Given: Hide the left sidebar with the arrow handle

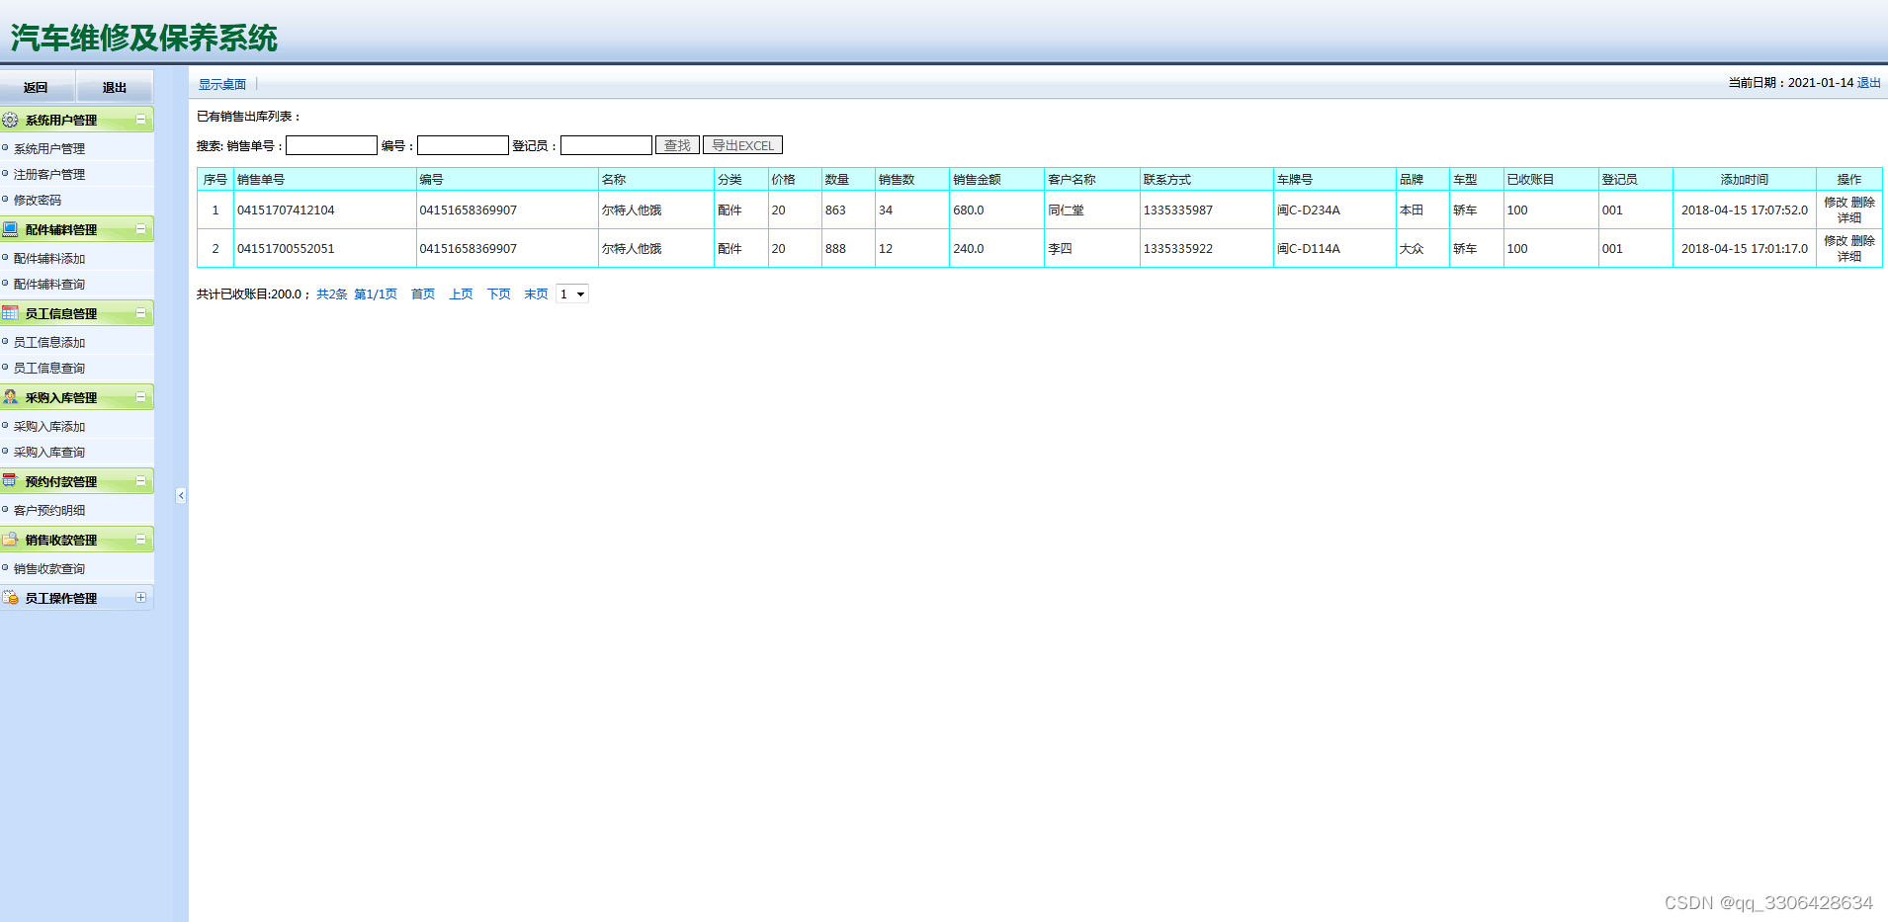Looking at the screenshot, I should point(181,496).
